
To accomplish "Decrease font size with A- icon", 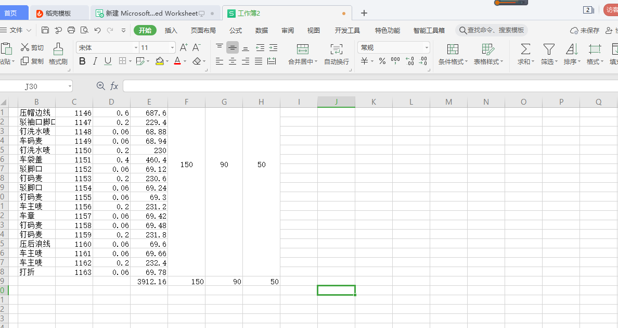I will pos(196,48).
